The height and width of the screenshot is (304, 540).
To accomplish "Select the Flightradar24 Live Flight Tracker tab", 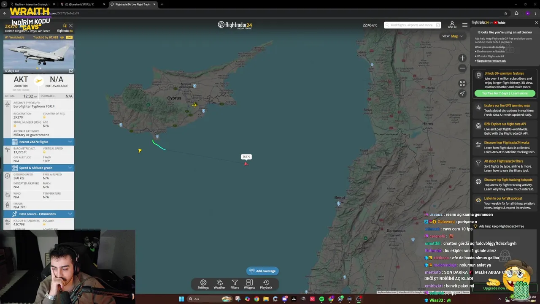I will tap(132, 4).
